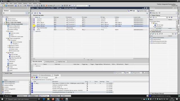Click the Save project toolbar button

coord(9,6)
